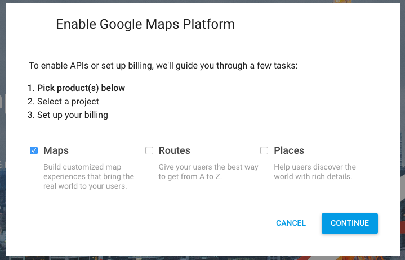The width and height of the screenshot is (405, 260).
Task: Cancel the Enable Google Maps Platform dialog
Action: (291, 223)
